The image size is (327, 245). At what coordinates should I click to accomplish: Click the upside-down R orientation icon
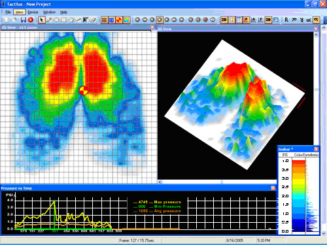point(301,20)
